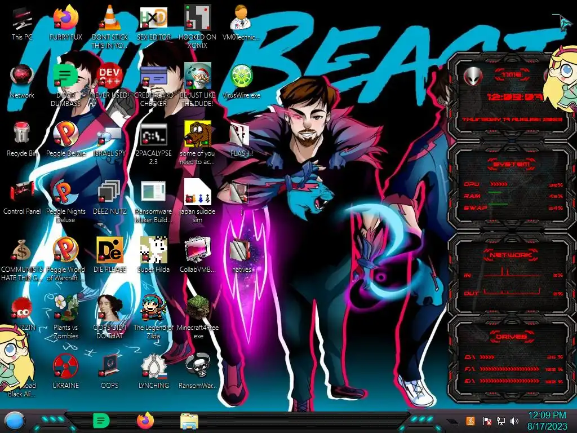Open File Explorer from the taskbar
The image size is (577, 433).
189,421
